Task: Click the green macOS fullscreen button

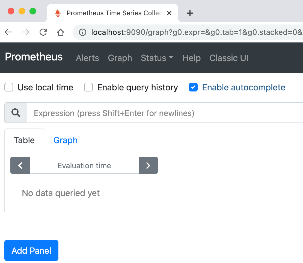Action: coord(33,11)
